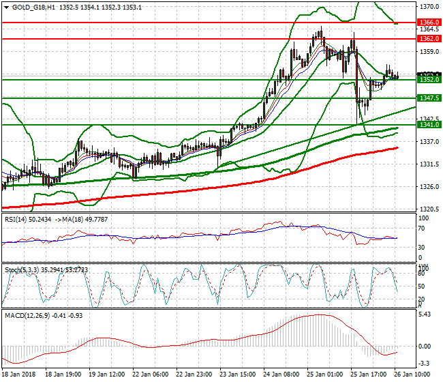Click the 25 Jan 17:00 time axis label
This screenshot has height=382, width=443.
point(369,374)
